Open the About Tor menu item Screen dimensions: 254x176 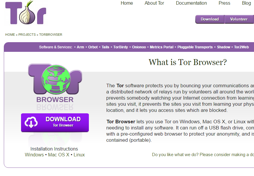(154, 3)
